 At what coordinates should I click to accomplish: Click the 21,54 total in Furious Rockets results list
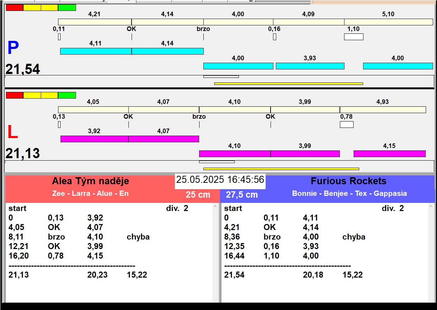234,275
